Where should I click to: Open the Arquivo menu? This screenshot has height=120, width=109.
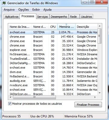click(x=9, y=10)
